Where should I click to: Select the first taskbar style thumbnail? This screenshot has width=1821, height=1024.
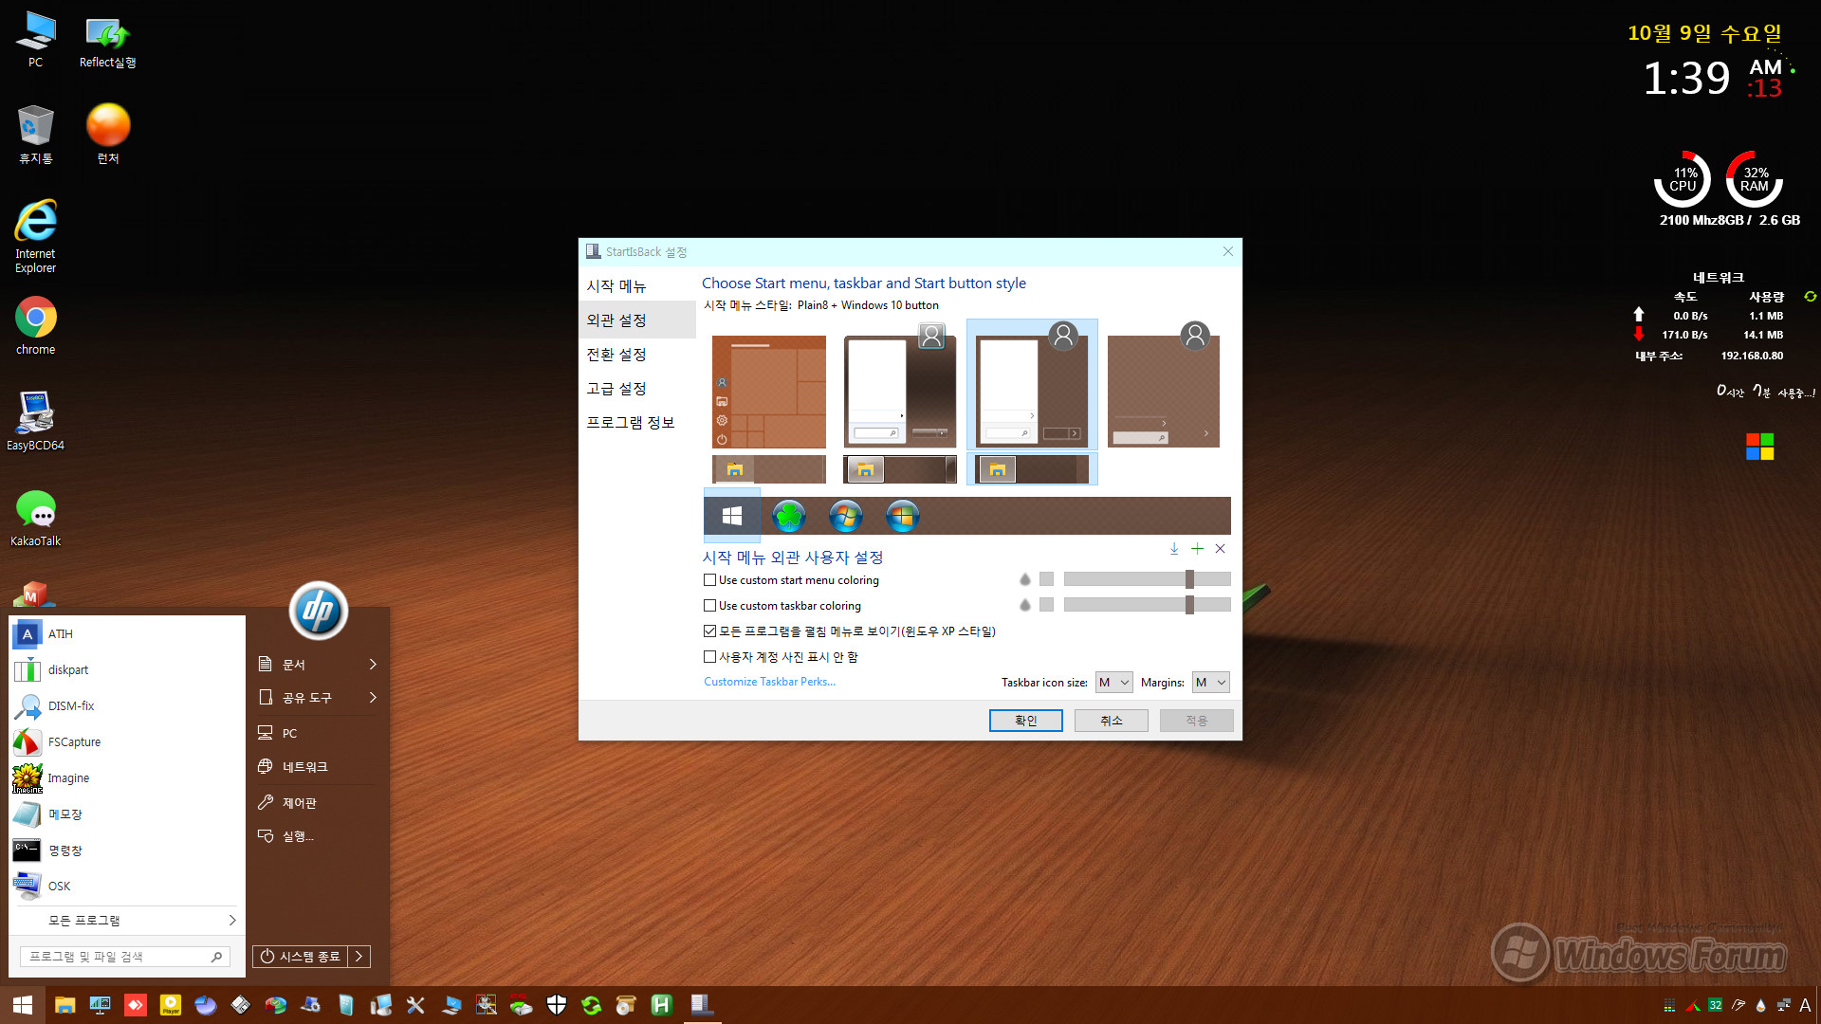tap(769, 469)
